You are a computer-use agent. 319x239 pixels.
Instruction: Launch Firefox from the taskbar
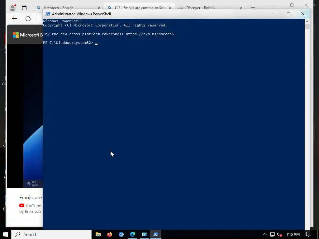point(110,234)
